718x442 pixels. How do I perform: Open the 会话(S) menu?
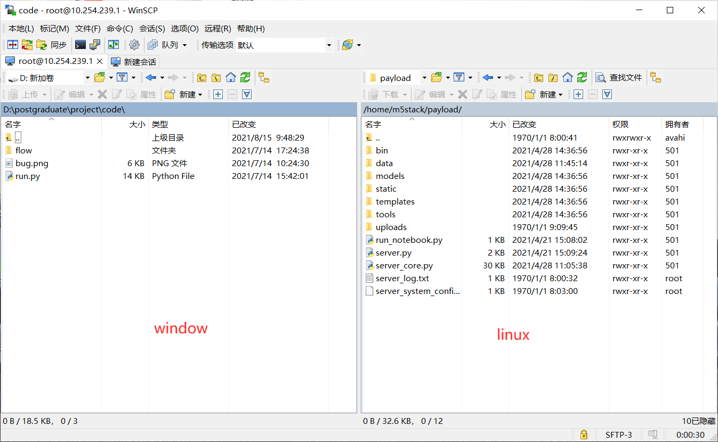tap(152, 29)
